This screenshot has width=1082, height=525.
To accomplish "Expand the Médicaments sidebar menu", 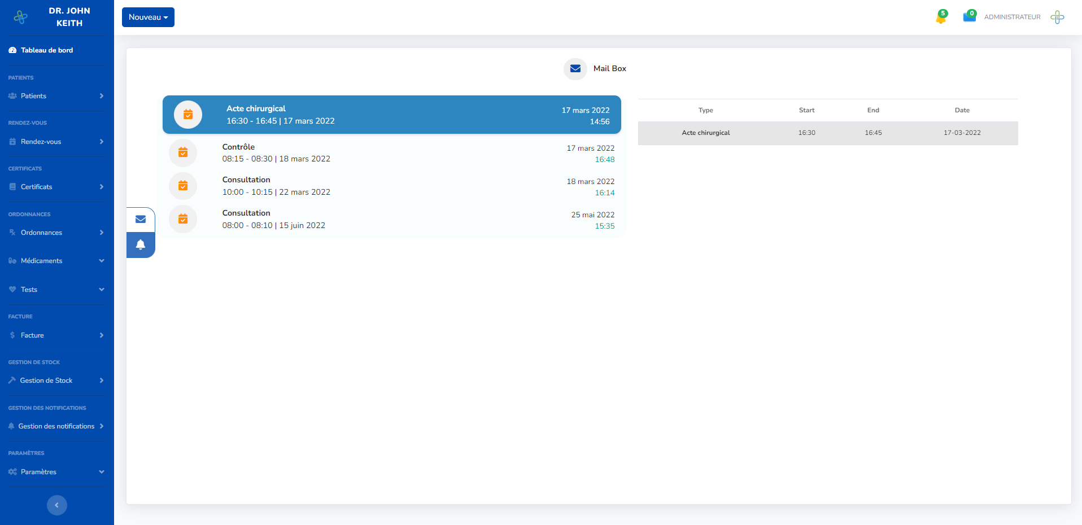I will 56,261.
